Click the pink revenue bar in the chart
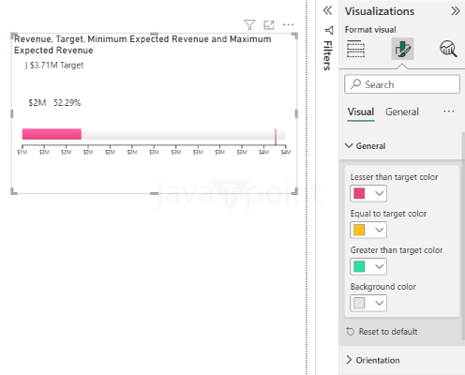 [x=52, y=134]
